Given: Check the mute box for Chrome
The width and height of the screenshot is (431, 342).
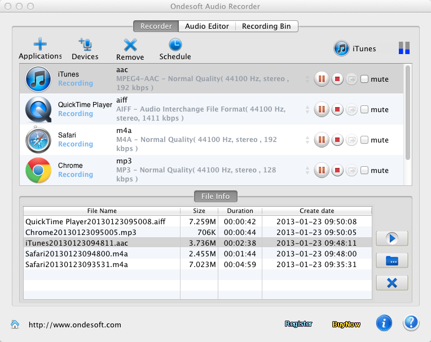Looking at the screenshot, I should (364, 170).
